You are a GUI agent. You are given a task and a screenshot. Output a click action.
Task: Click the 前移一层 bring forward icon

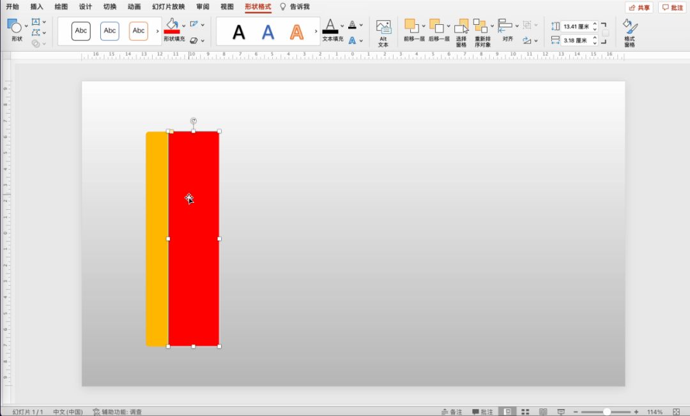coord(412,26)
